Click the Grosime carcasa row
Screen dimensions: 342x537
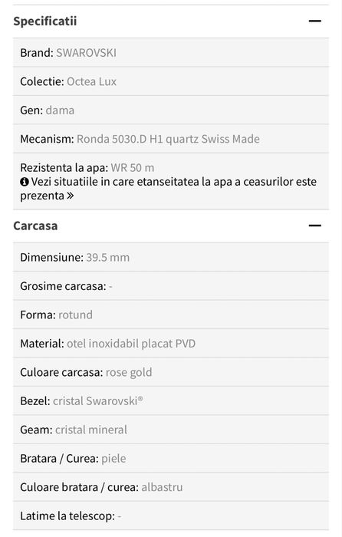pyautogui.click(x=171, y=286)
